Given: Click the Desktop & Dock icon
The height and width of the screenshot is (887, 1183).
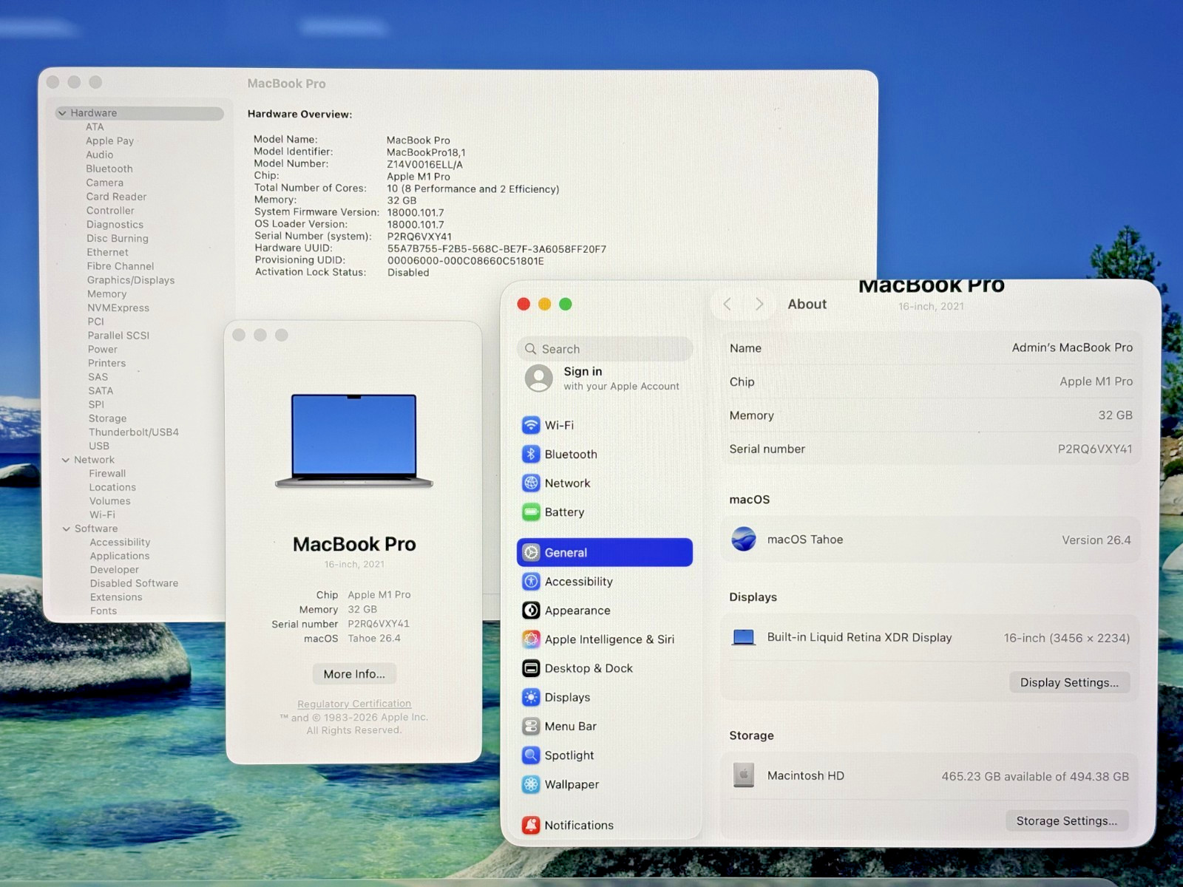Looking at the screenshot, I should pyautogui.click(x=531, y=668).
